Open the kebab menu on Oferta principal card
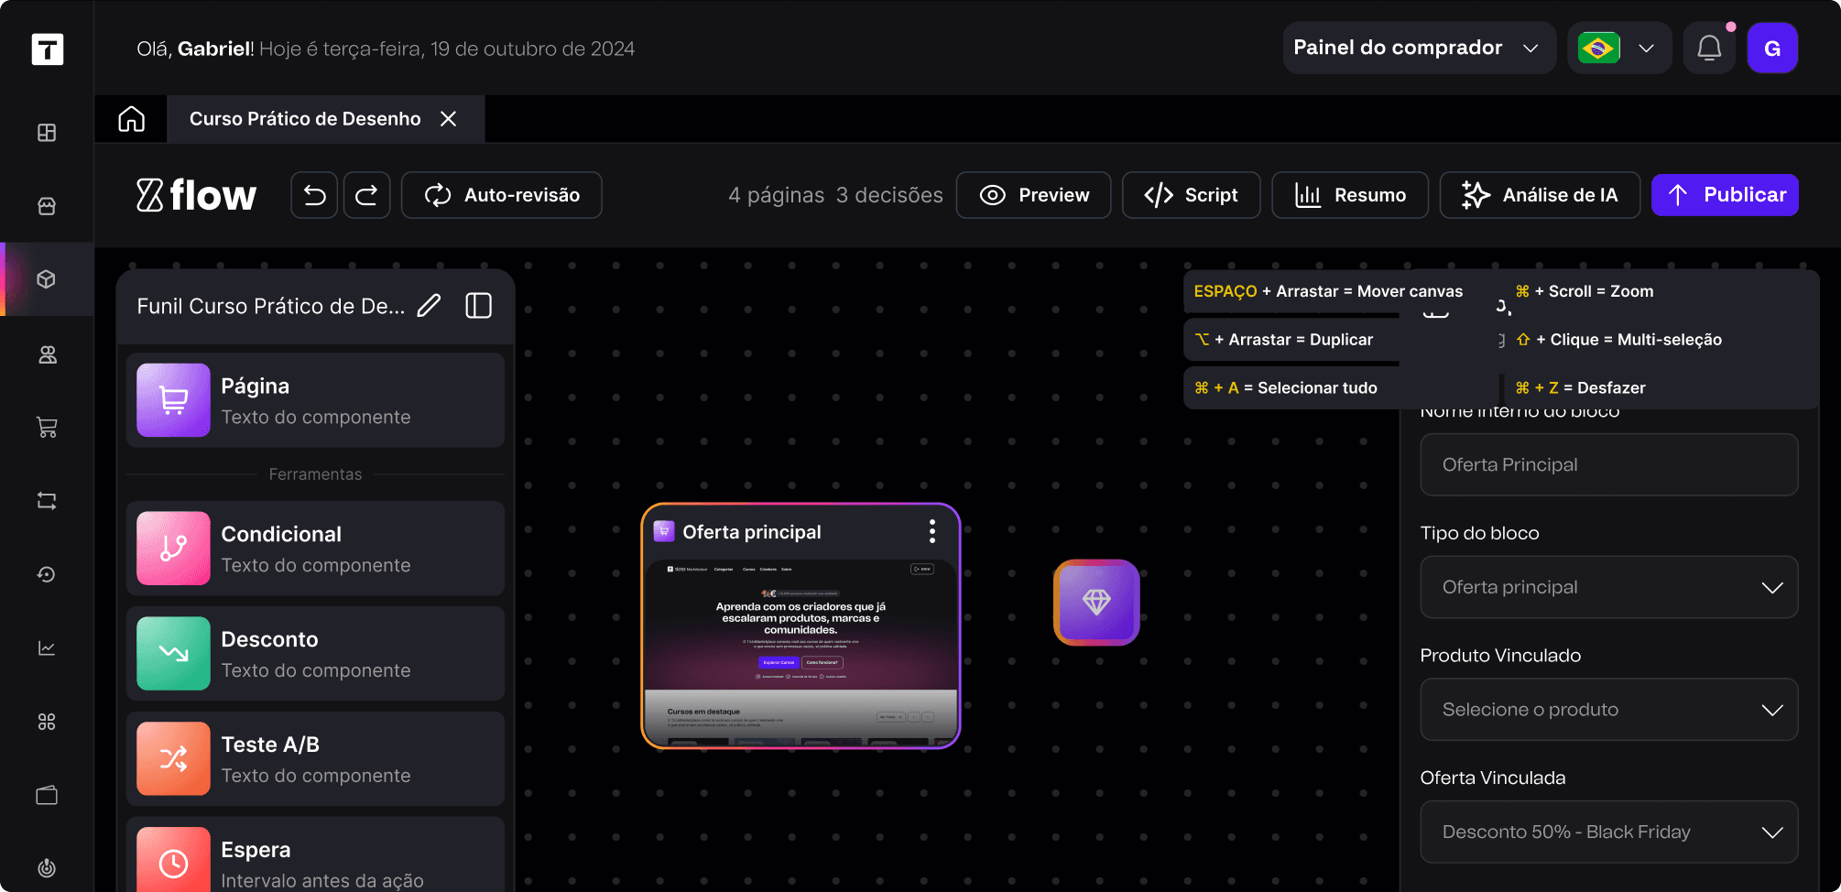Viewport: 1841px width, 892px height. point(932,531)
